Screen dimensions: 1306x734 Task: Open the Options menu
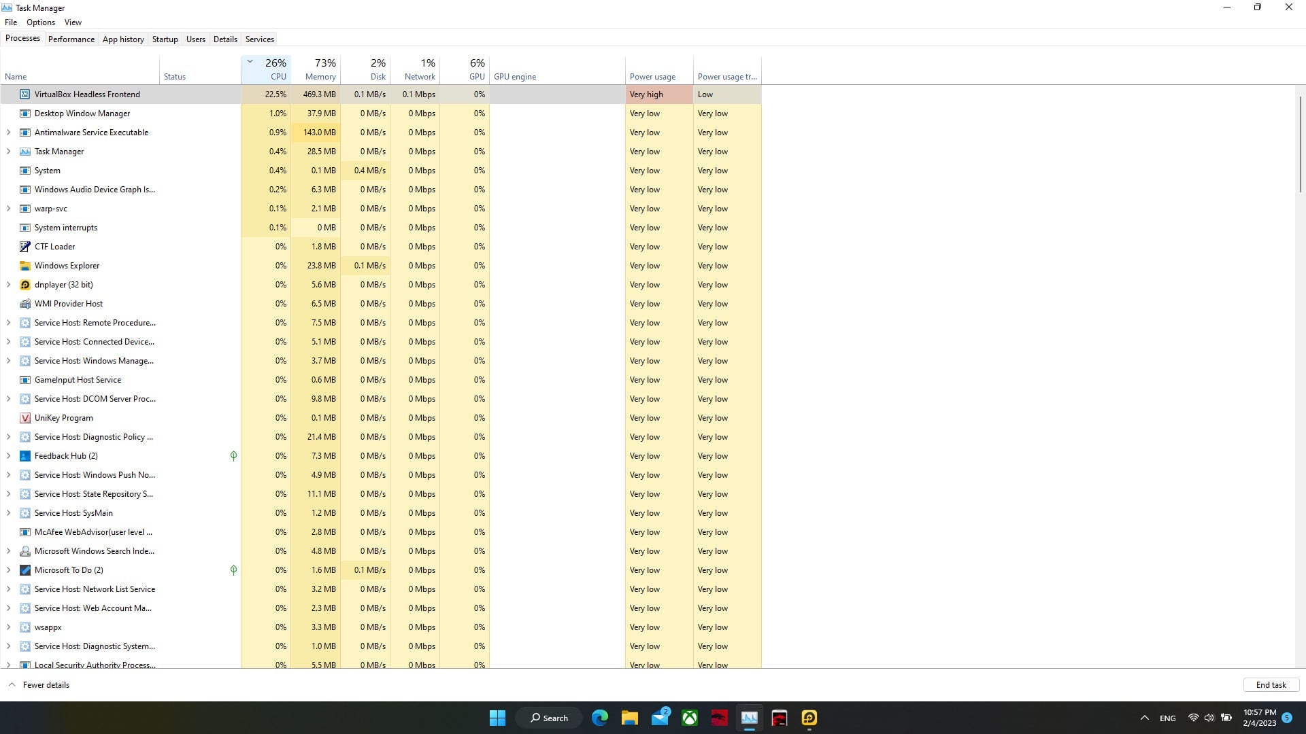point(41,22)
